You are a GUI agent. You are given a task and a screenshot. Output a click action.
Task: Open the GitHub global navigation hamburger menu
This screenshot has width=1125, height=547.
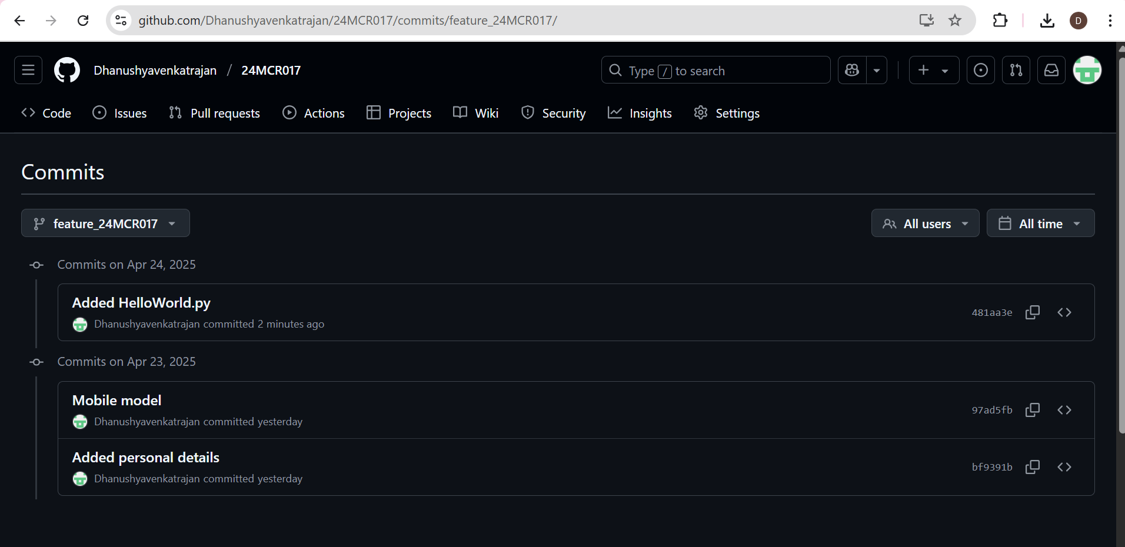[x=28, y=70]
